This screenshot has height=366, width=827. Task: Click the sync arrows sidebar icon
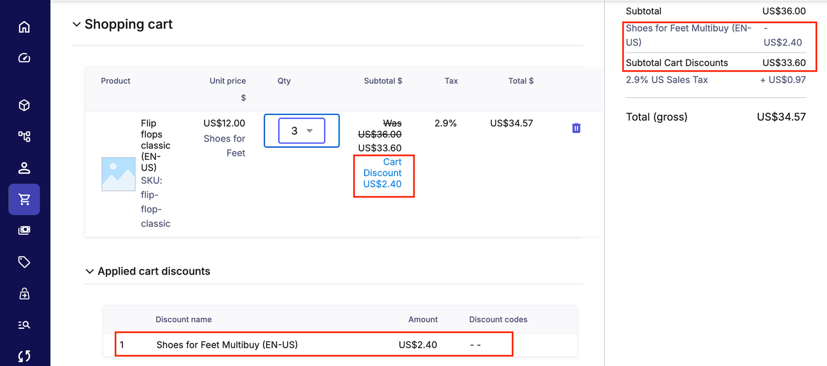coord(24,356)
